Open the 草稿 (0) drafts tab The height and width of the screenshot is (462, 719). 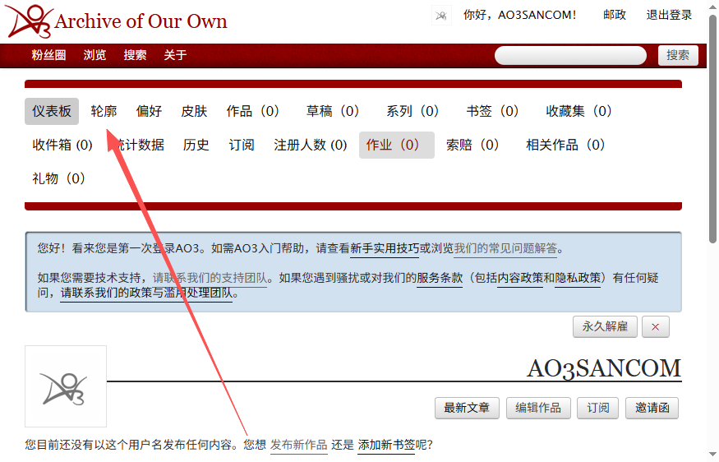coord(333,111)
